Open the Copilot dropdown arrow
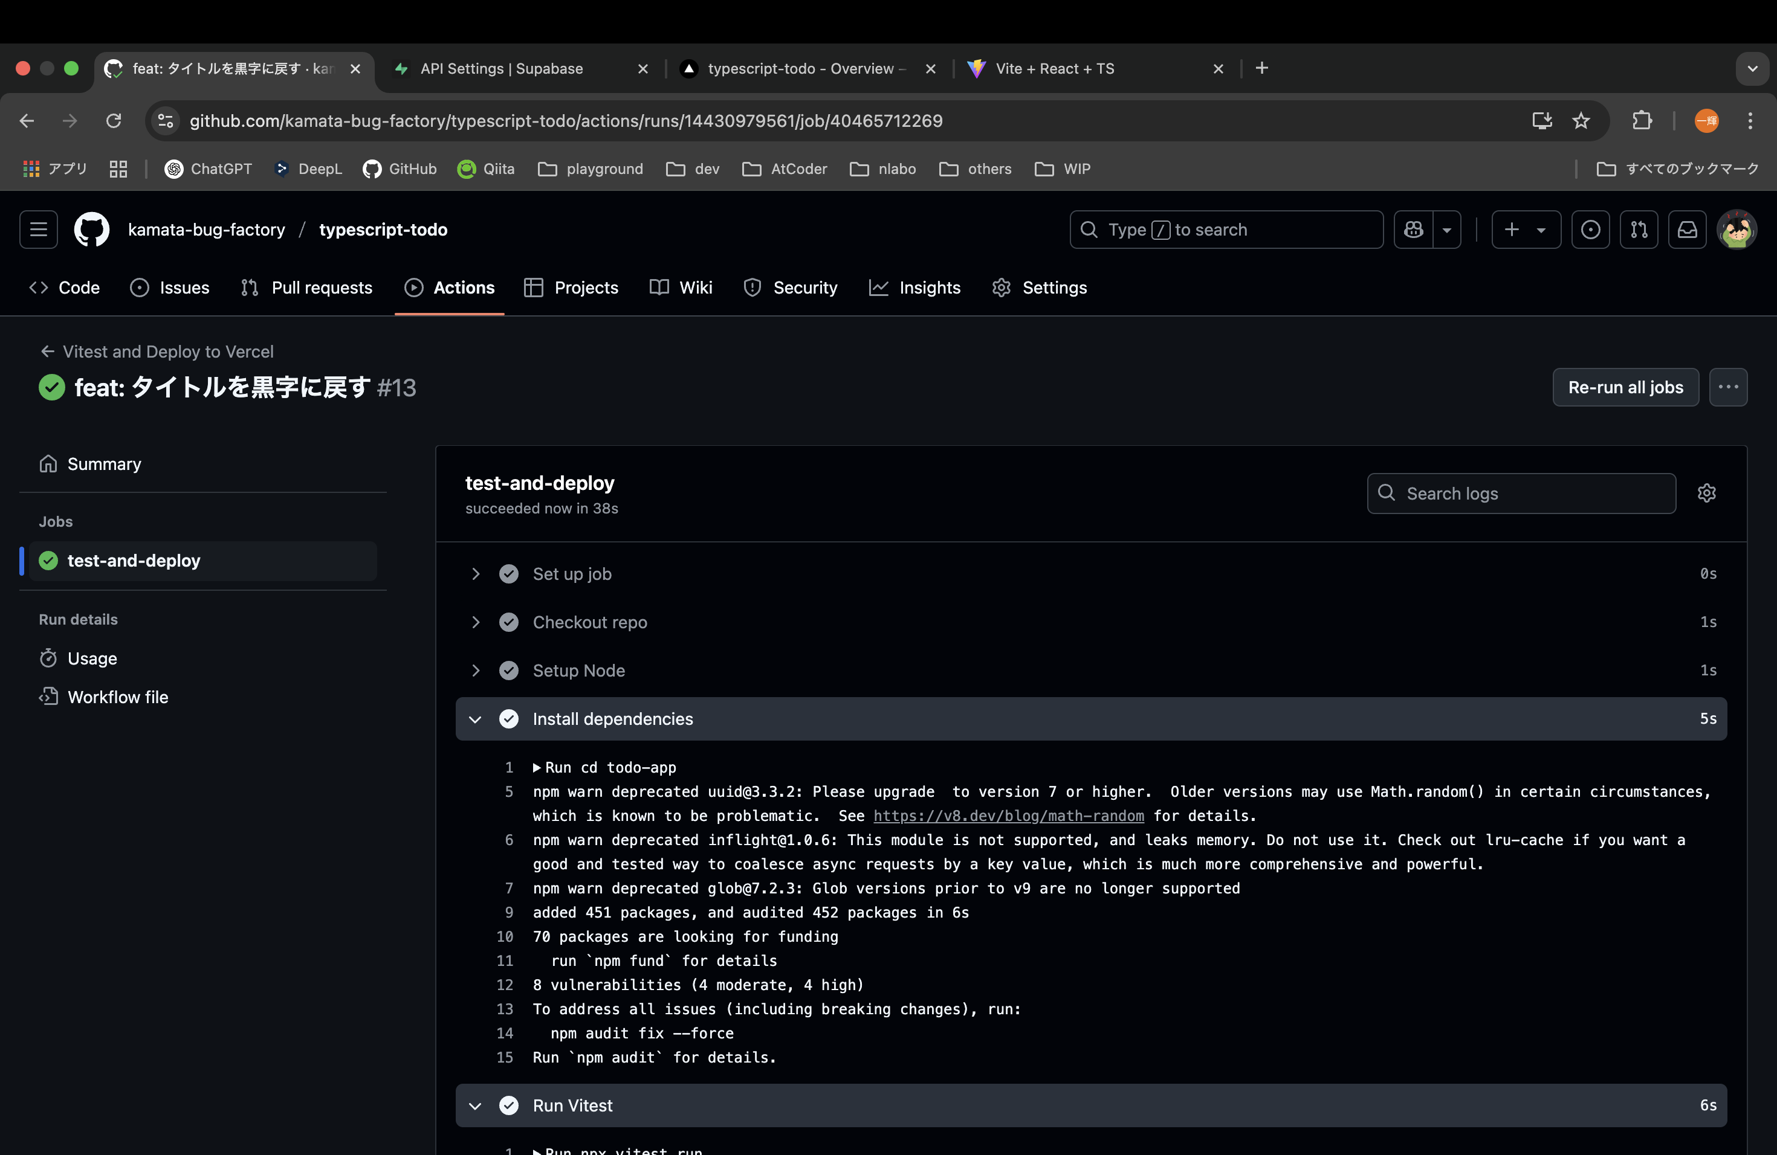 (x=1447, y=230)
